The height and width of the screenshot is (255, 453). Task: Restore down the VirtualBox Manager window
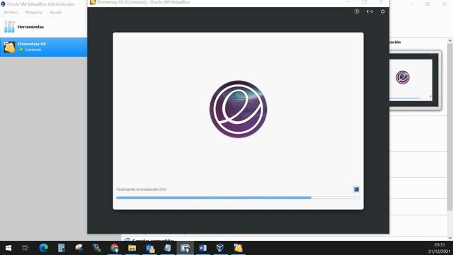click(x=428, y=4)
